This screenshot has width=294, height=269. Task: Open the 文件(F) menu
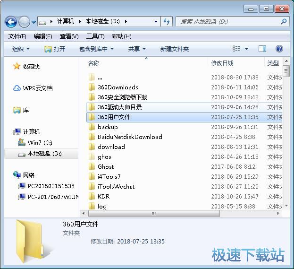[x=17, y=36]
